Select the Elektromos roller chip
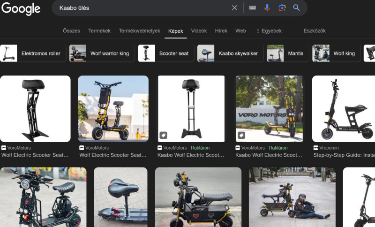 [33, 53]
